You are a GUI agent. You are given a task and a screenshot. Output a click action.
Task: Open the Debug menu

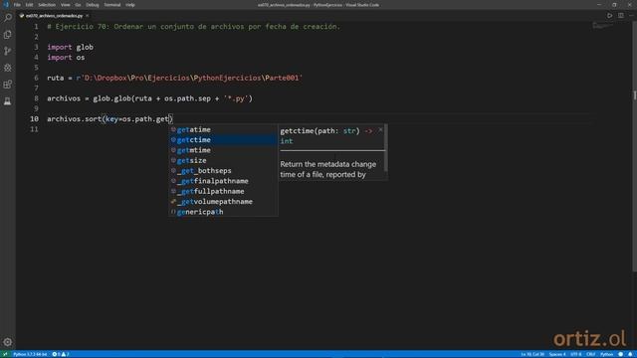tap(93, 5)
